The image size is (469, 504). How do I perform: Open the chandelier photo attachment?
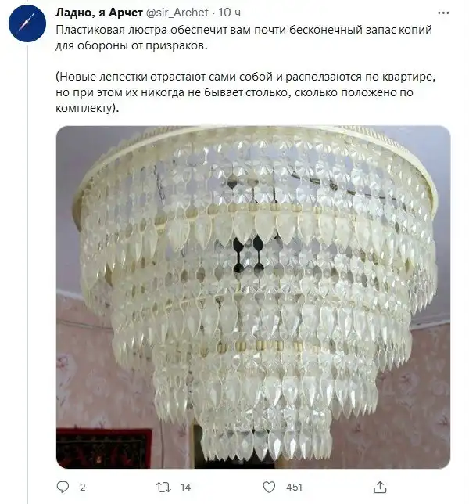click(253, 297)
